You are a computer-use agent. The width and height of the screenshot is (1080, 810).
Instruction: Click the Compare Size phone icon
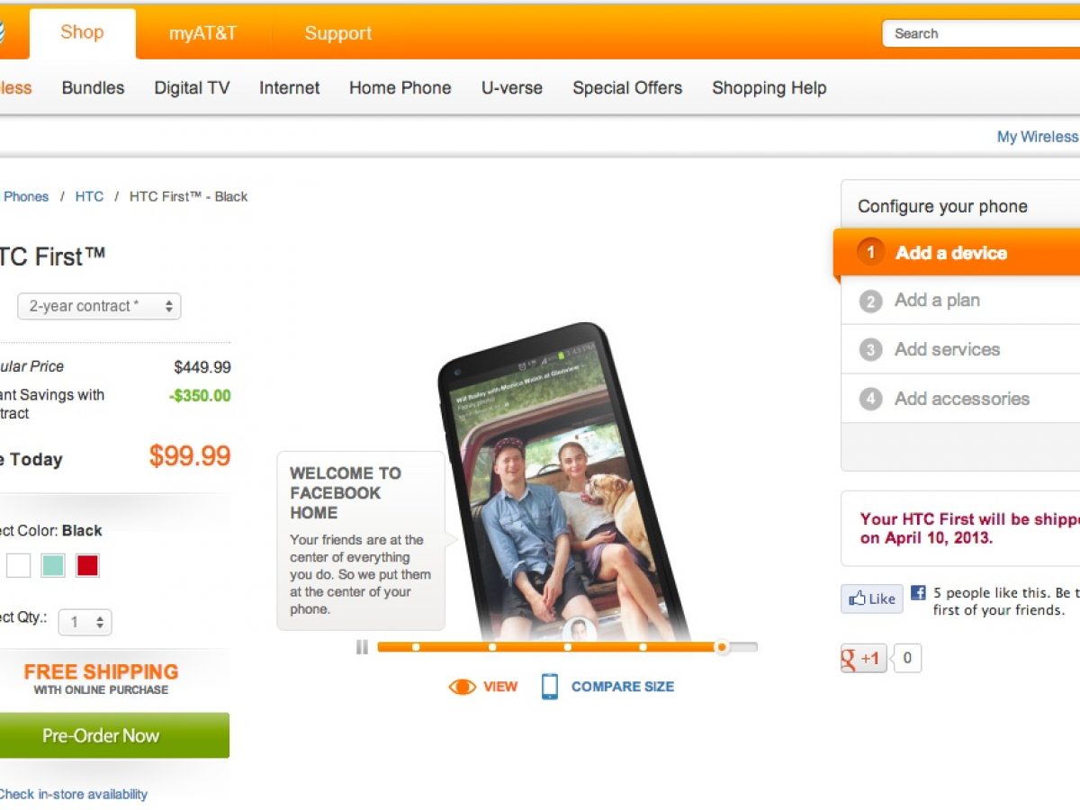coord(549,687)
